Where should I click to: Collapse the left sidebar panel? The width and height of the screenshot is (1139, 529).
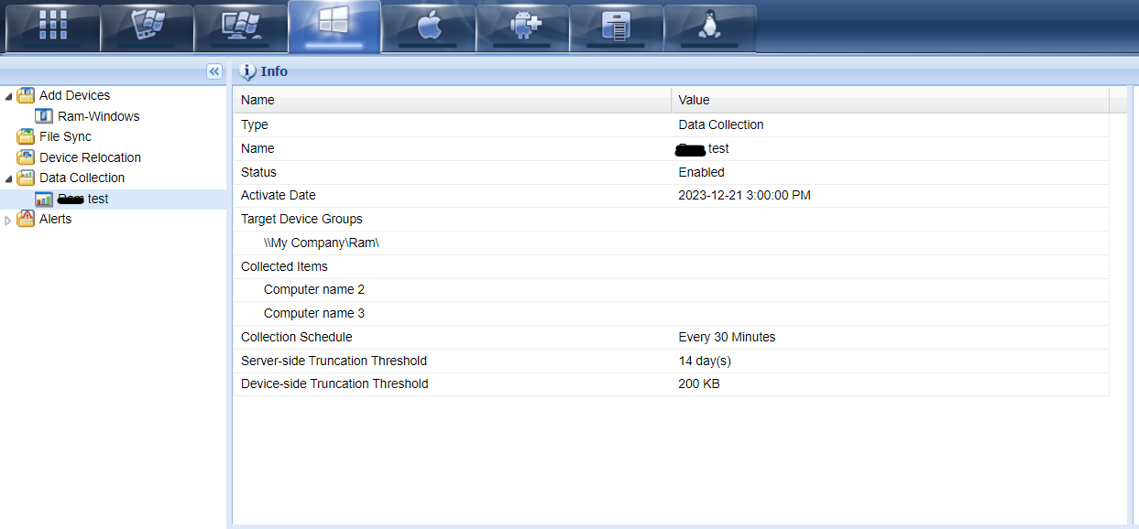click(x=214, y=71)
